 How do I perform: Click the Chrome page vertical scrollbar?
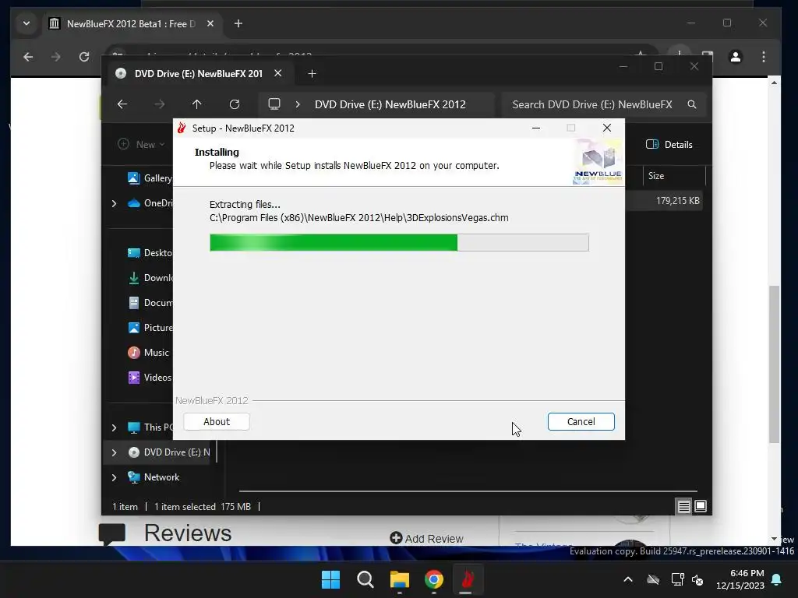point(774,364)
